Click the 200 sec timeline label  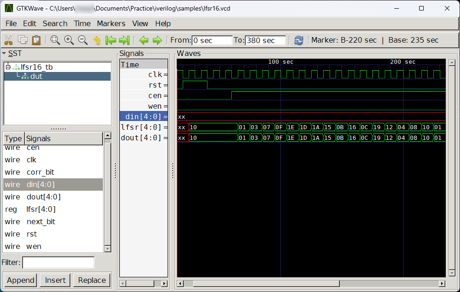[403, 62]
